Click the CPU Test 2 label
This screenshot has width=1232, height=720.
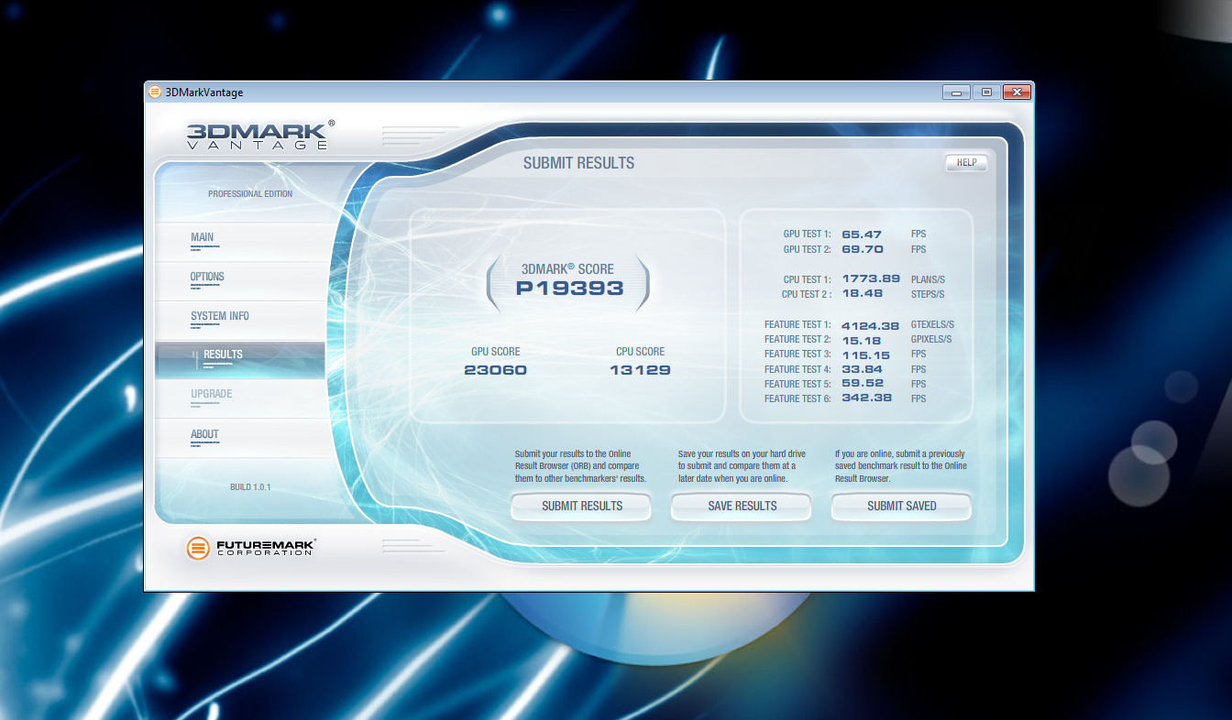(x=807, y=295)
